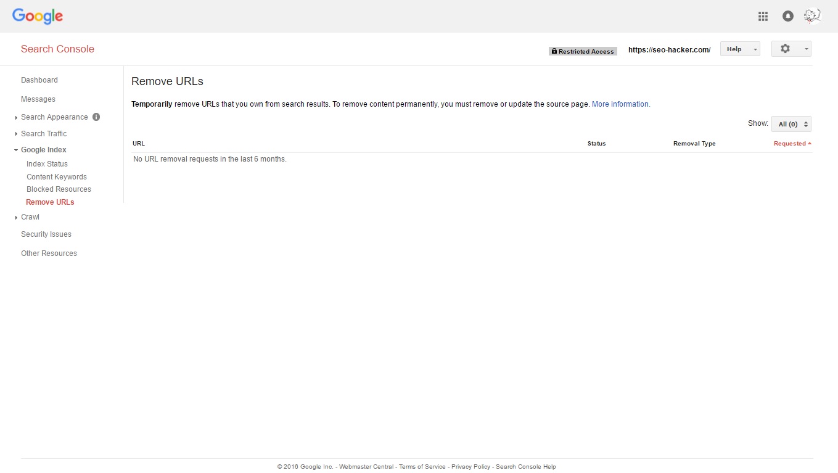838x473 pixels.
Task: Open the Show All (0) filter dropdown
Action: click(791, 124)
